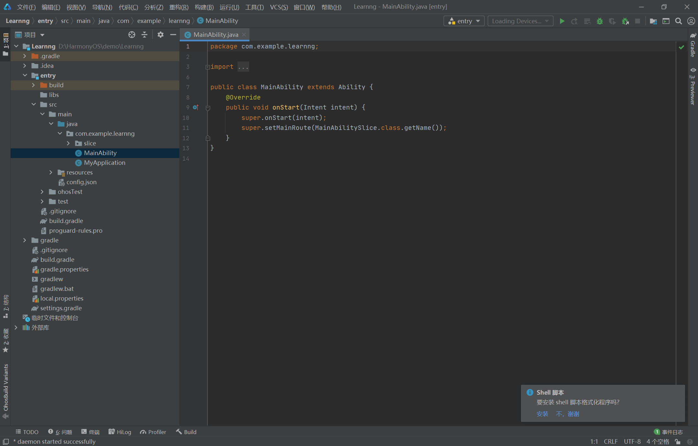Open the 终端 Terminal tool window
This screenshot has width=698, height=446.
coord(90,432)
